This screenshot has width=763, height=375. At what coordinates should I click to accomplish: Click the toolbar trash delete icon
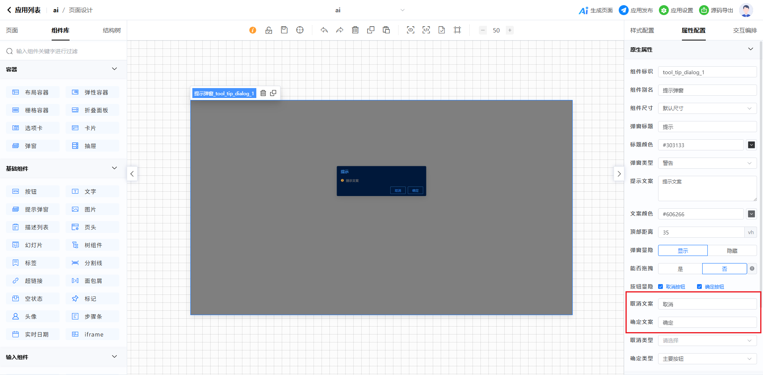[x=355, y=30]
